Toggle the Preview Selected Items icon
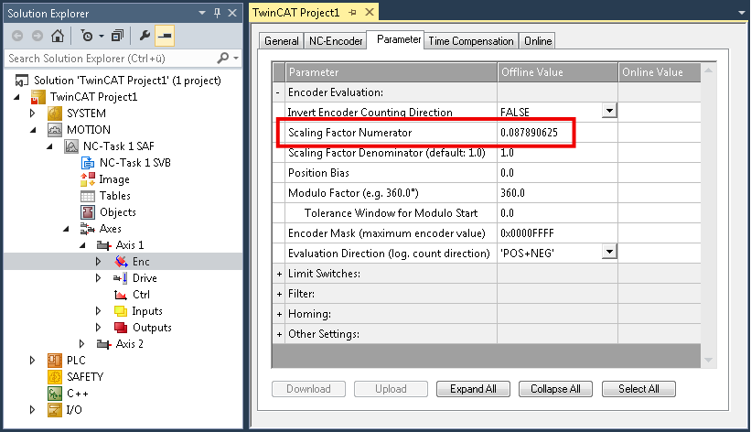Screen dimensions: 751x432 coord(165,36)
